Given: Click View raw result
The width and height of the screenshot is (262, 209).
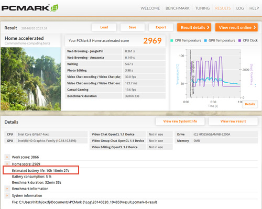Looking at the screenshot, I should click(x=233, y=122).
